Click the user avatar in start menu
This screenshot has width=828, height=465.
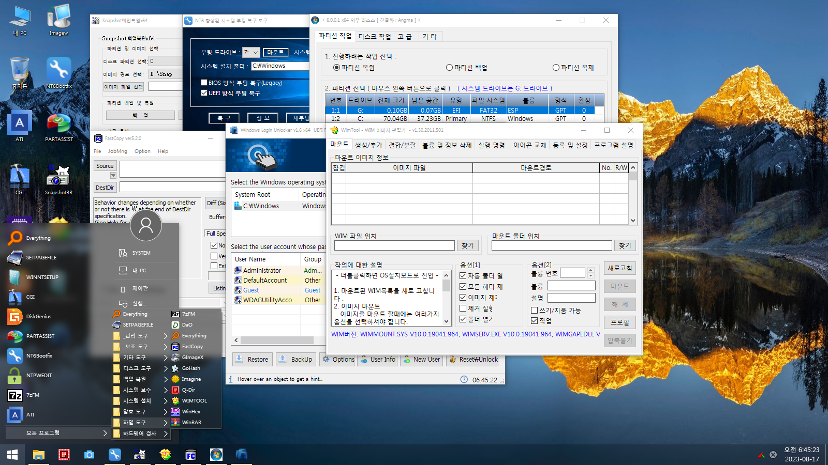point(146,225)
